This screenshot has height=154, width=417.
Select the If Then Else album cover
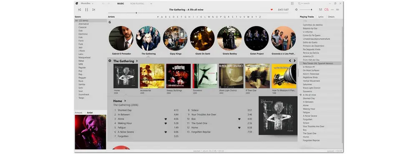click(x=257, y=76)
